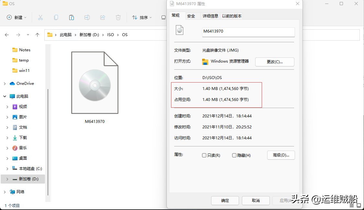364x210 pixels.
Task: Open the 安全 tab in properties dialog
Action: pyautogui.click(x=192, y=15)
